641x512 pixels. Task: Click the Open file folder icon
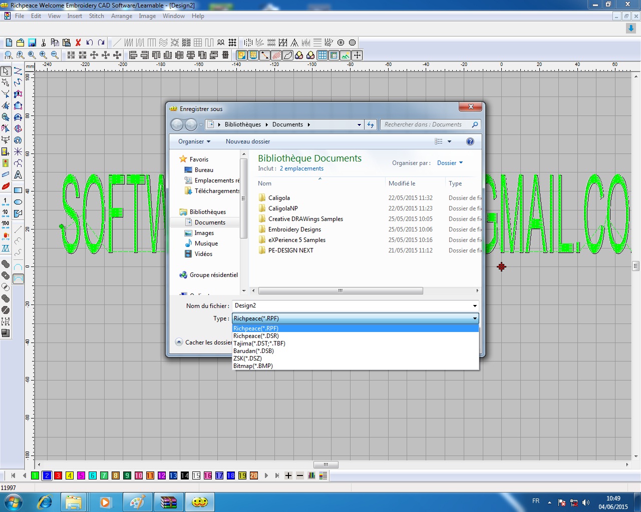[x=20, y=42]
